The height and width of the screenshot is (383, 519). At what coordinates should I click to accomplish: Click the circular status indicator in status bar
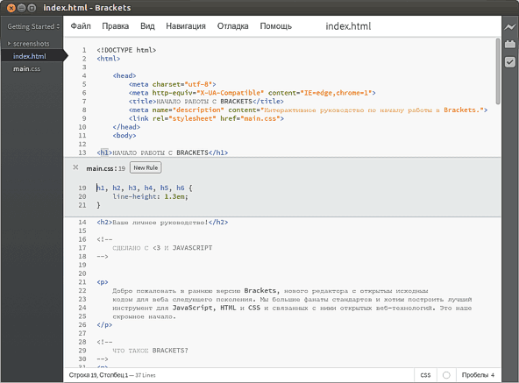point(446,375)
